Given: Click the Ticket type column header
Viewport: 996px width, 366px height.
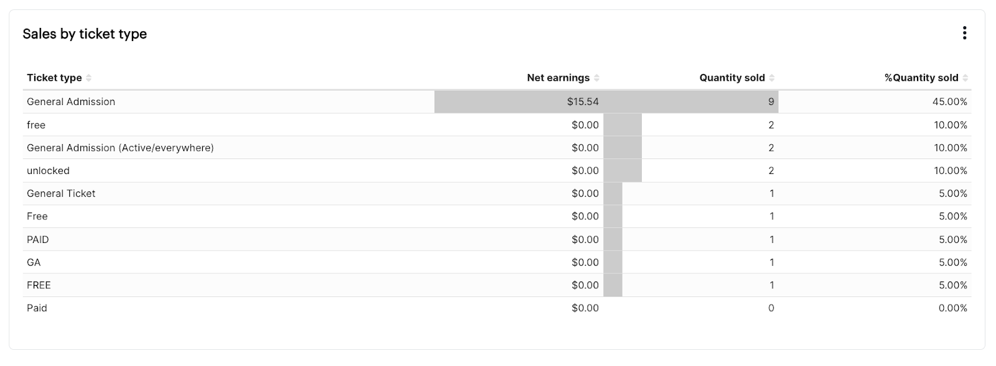Looking at the screenshot, I should pyautogui.click(x=54, y=78).
